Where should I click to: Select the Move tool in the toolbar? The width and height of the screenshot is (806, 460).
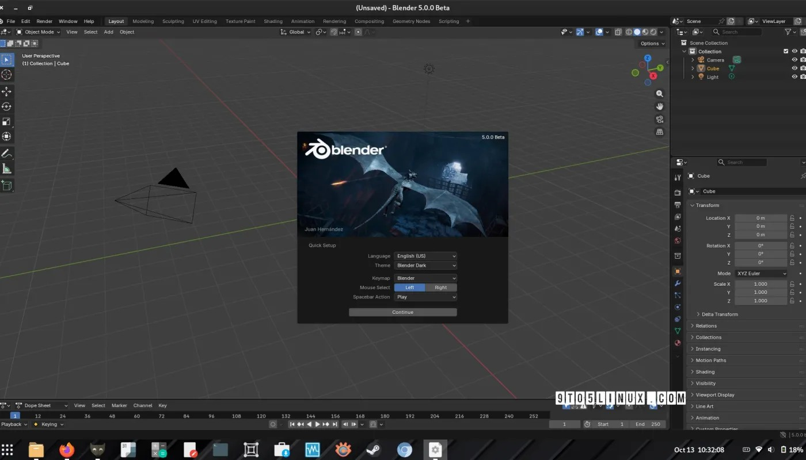(x=7, y=91)
